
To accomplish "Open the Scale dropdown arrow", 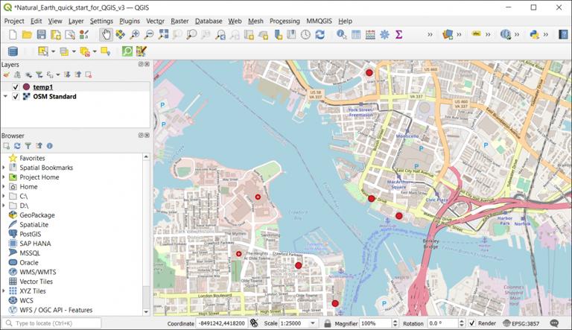I will [x=313, y=323].
